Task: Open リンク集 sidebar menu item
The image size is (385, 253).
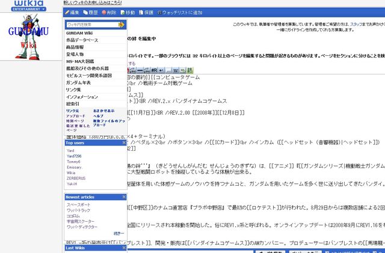Action: point(73,90)
